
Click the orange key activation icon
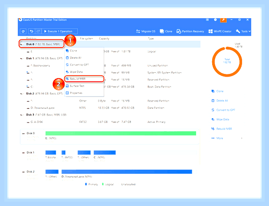[223, 20]
